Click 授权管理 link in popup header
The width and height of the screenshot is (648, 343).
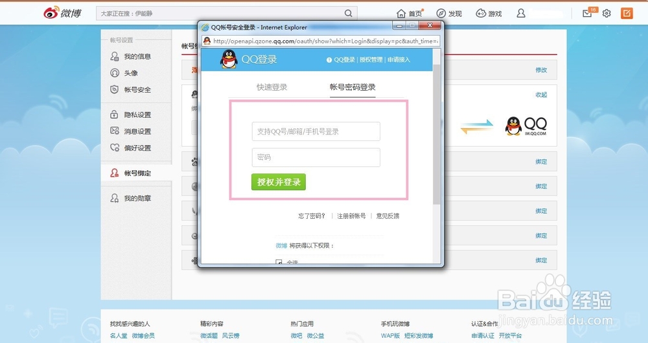point(371,60)
